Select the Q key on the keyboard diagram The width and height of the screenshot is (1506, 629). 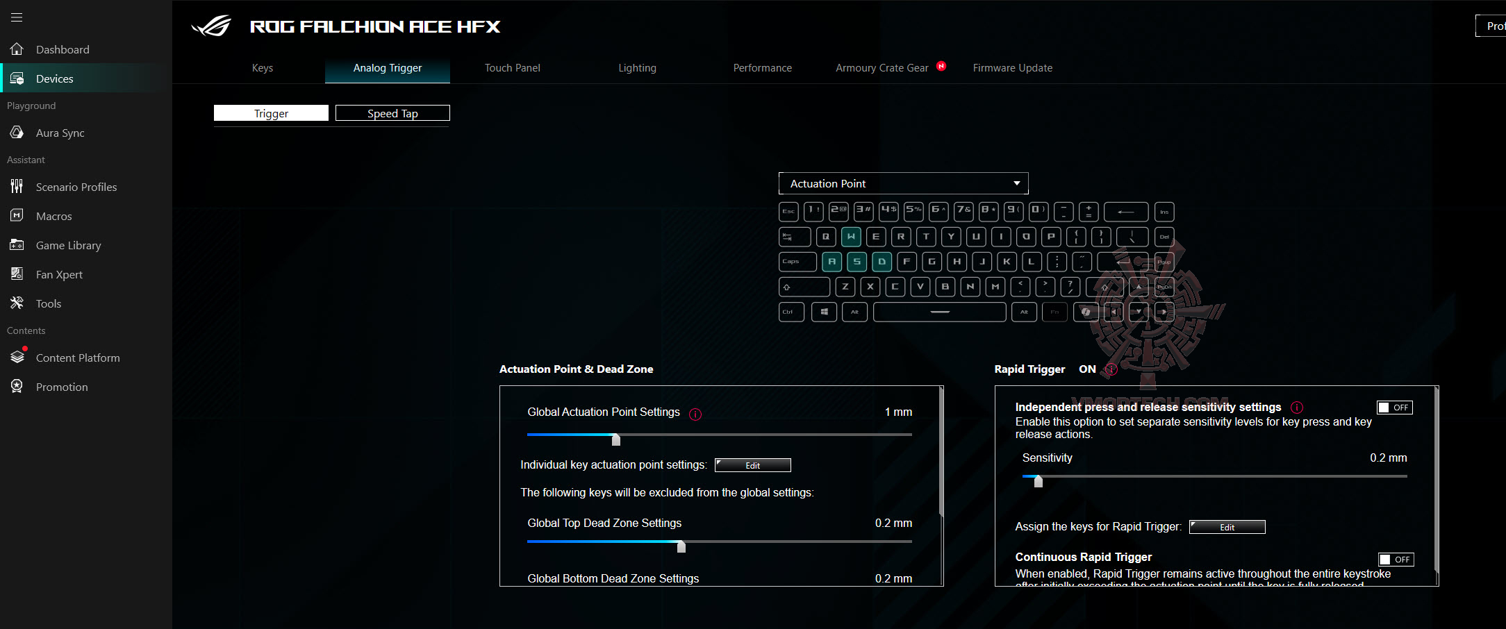[826, 237]
